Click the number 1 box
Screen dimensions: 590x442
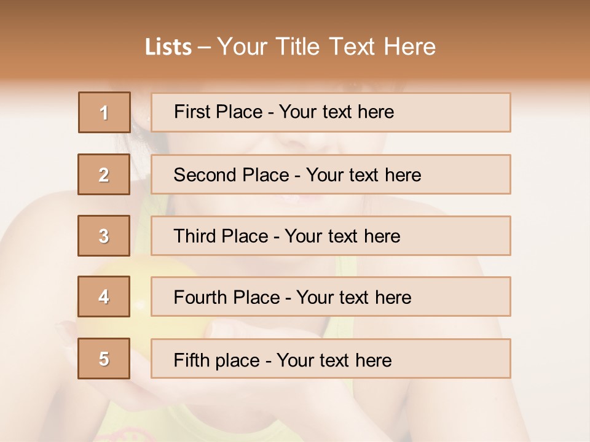(104, 112)
